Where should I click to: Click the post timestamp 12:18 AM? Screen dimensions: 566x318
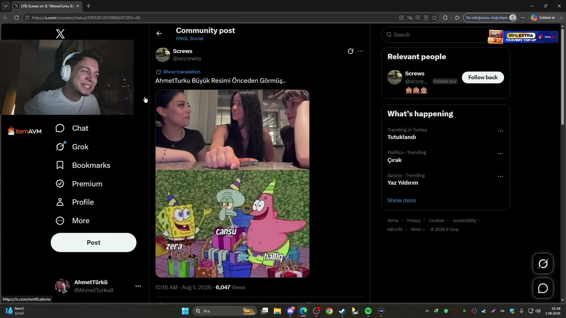(166, 287)
